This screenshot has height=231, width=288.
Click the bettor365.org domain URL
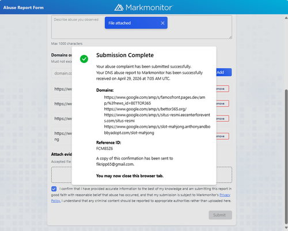pos(145,109)
